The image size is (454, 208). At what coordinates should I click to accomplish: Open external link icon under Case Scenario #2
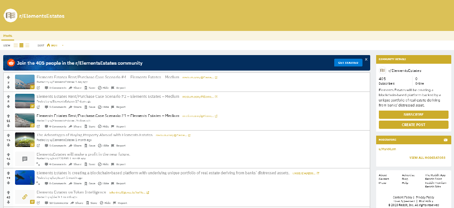[38, 107]
